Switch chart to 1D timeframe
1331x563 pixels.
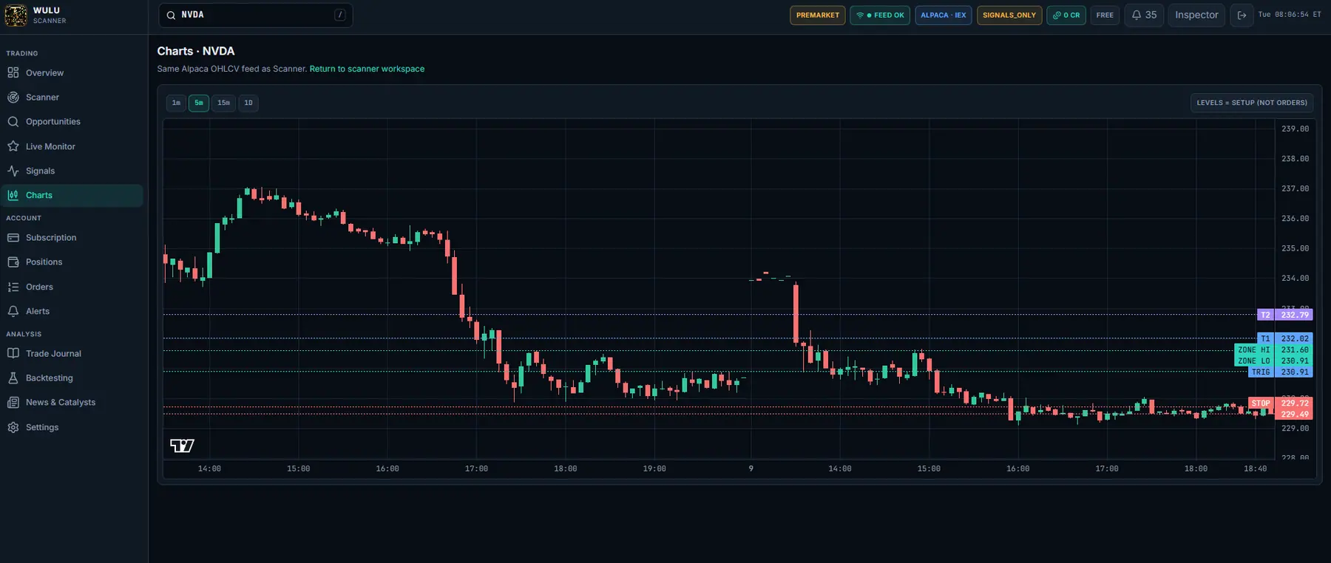pos(248,103)
